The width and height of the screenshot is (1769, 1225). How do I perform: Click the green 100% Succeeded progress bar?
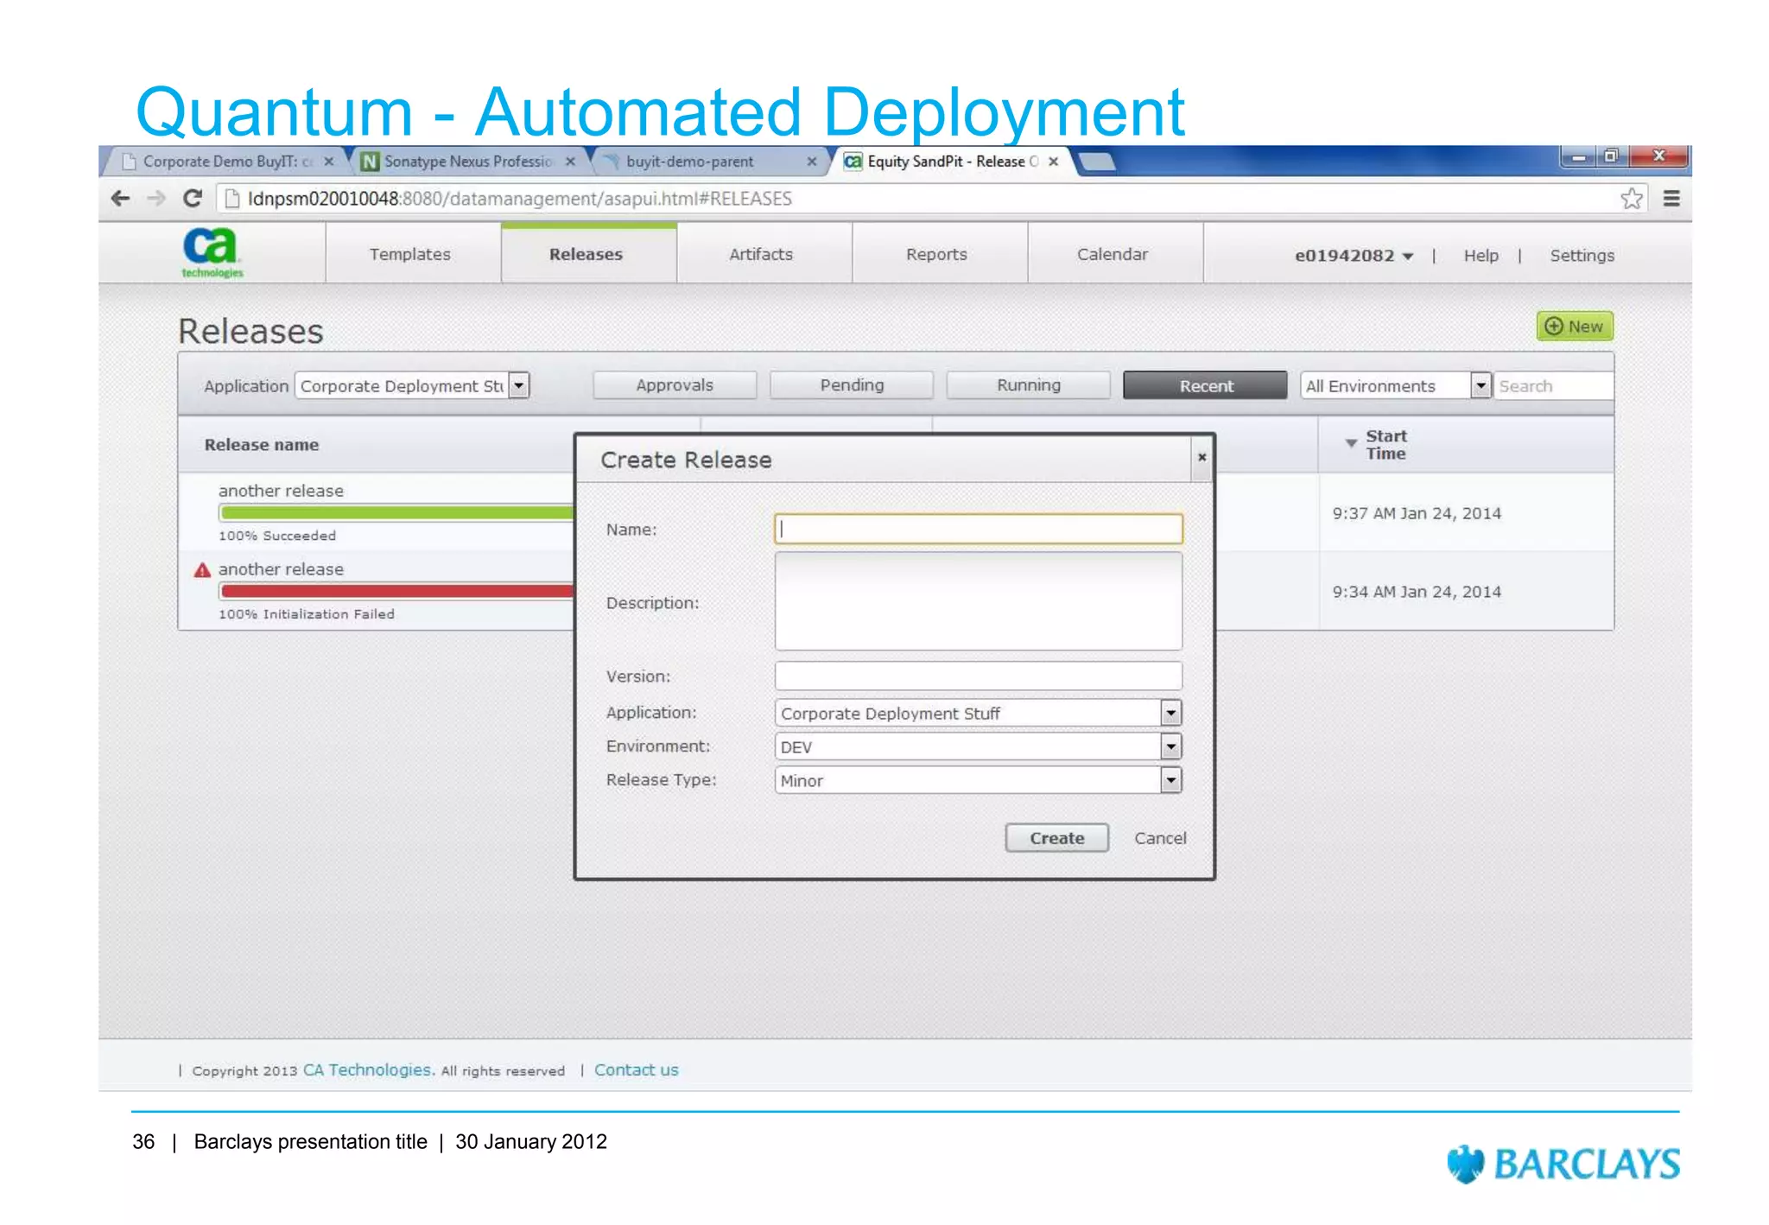(x=396, y=513)
